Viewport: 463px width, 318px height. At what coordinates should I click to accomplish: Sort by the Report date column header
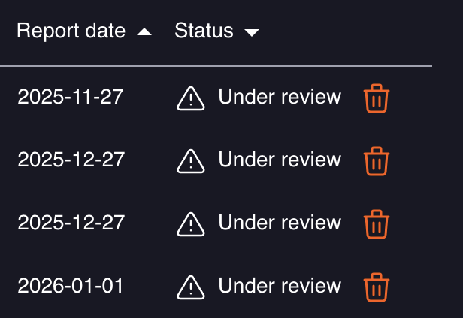(71, 31)
